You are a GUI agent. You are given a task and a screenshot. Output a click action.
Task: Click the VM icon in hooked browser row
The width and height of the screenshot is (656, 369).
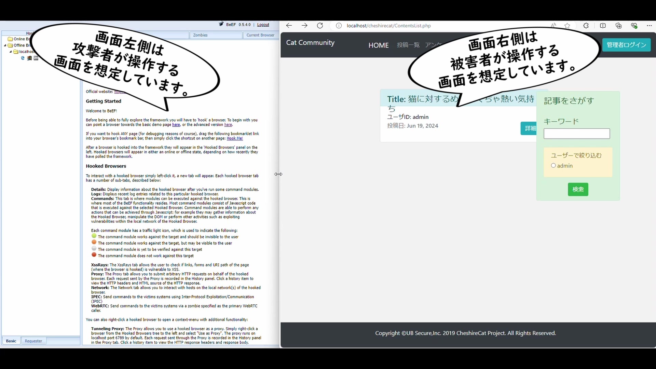pyautogui.click(x=36, y=58)
